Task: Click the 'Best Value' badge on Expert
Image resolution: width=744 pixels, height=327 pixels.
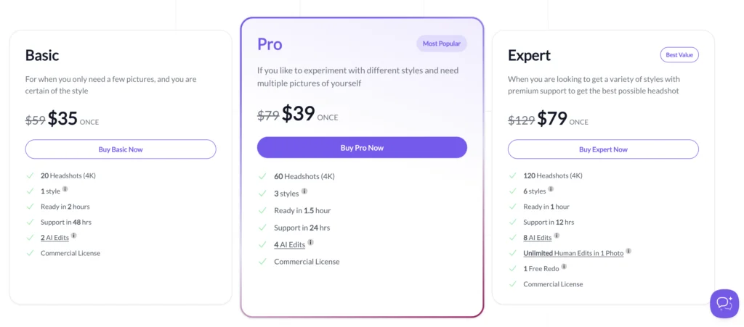Action: [x=679, y=54]
